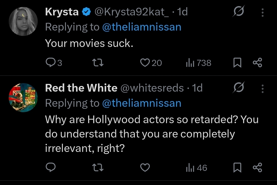Open @theliamnissan link in Krysta's reply

142,27
